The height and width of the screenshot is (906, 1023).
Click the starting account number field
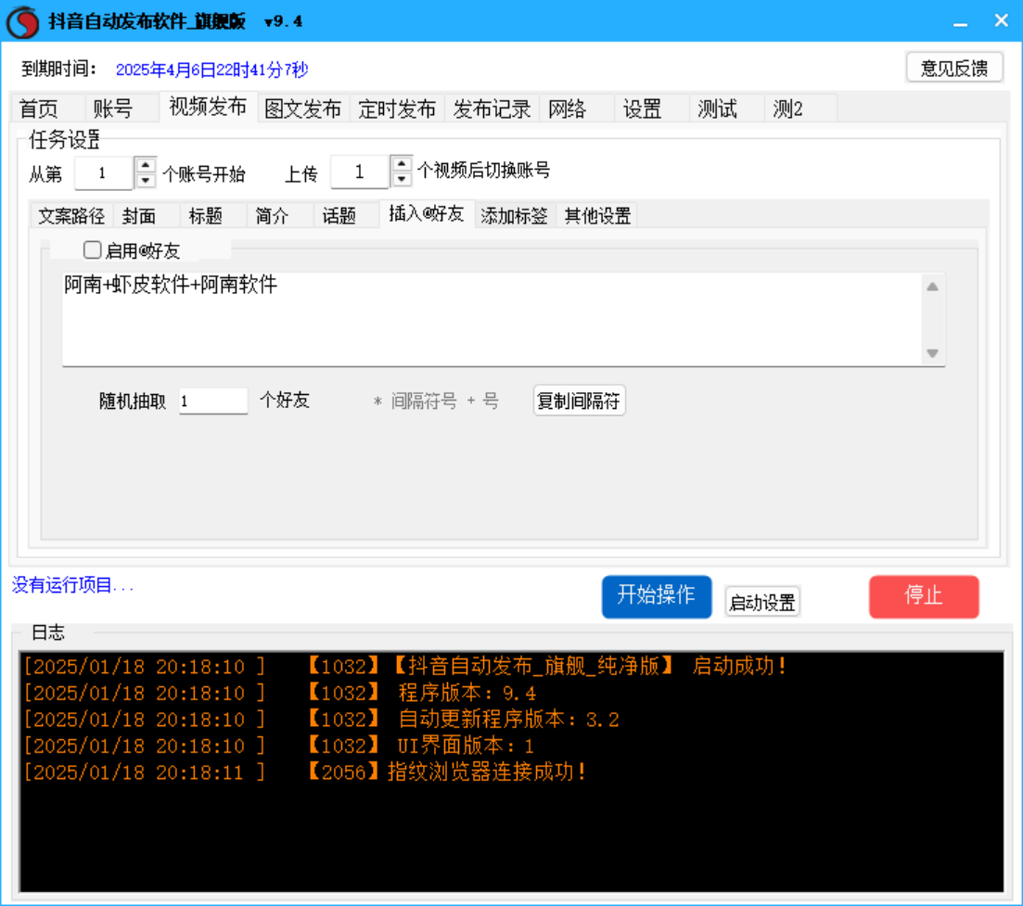(104, 172)
